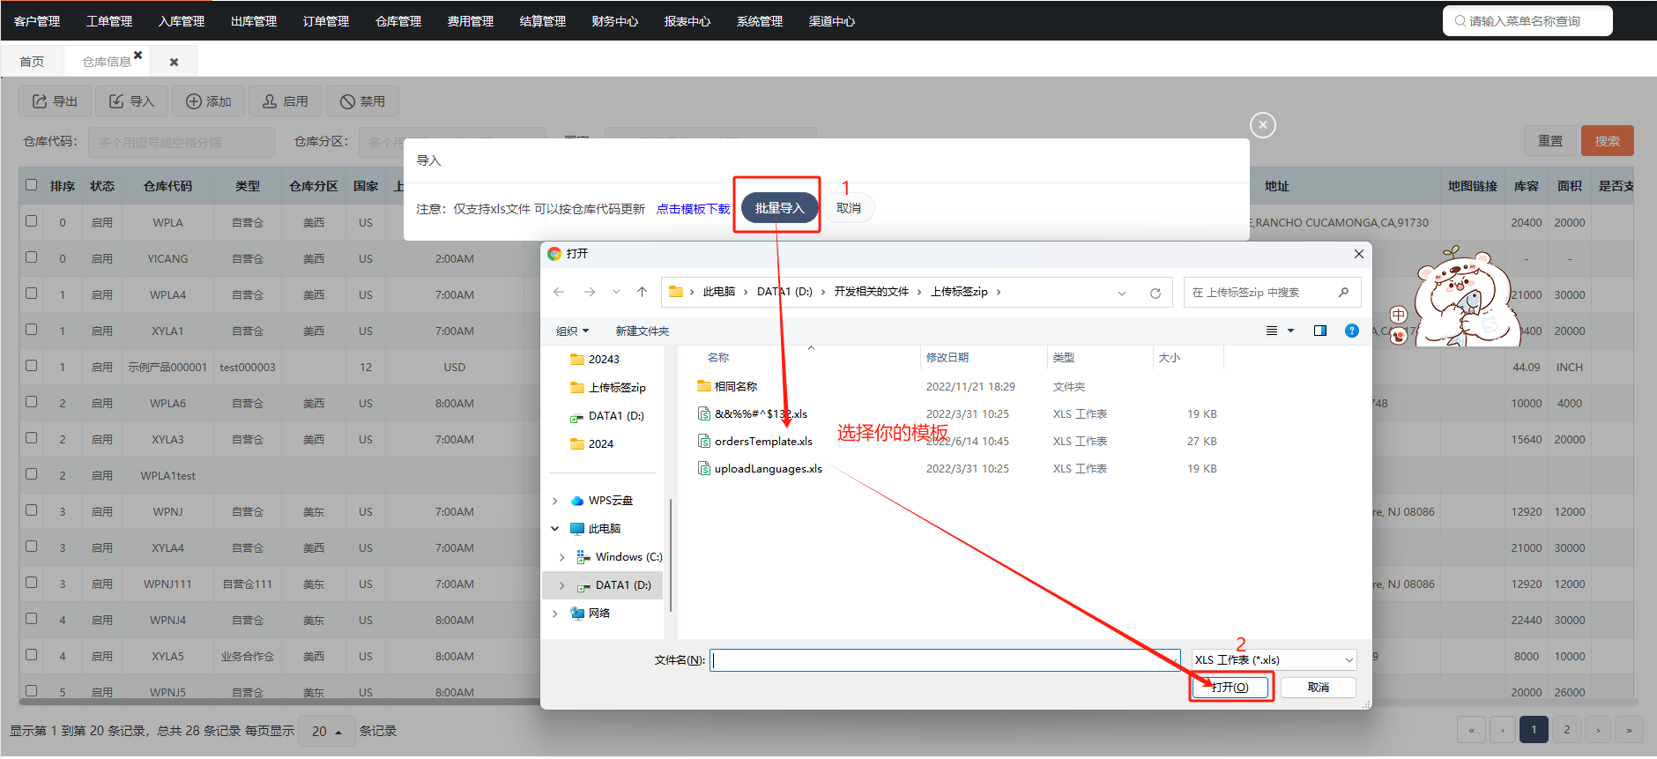Open file dialog help icon
Image resolution: width=1657 pixels, height=759 pixels.
pos(1352,331)
